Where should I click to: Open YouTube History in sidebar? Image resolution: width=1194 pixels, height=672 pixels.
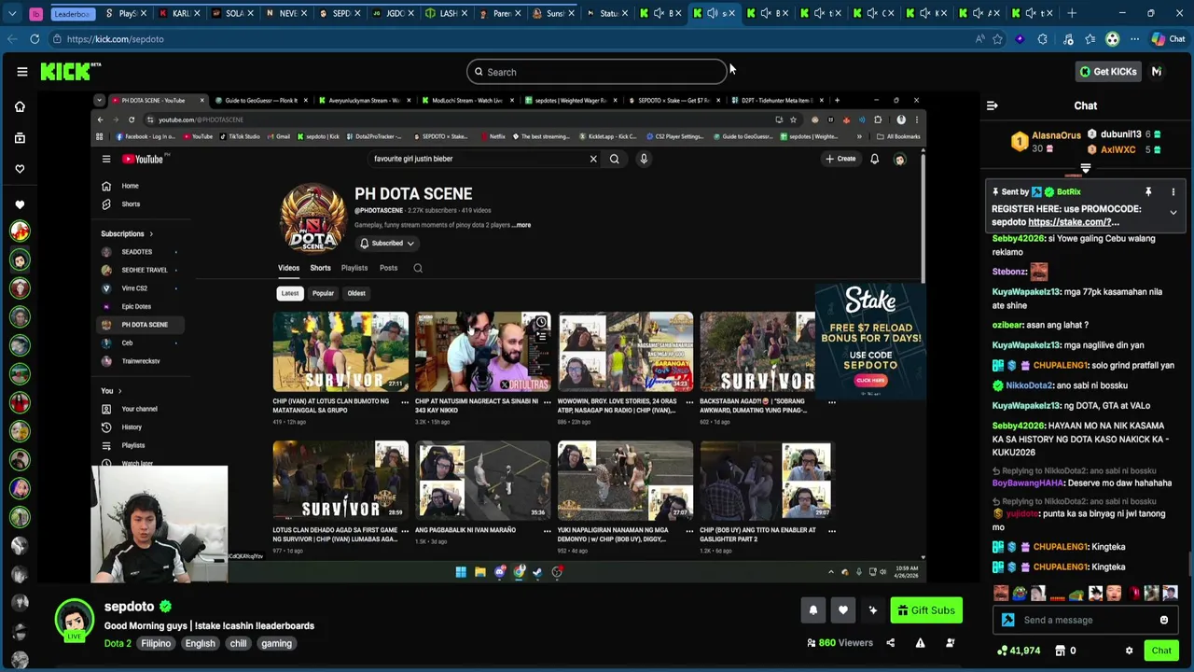click(x=132, y=427)
